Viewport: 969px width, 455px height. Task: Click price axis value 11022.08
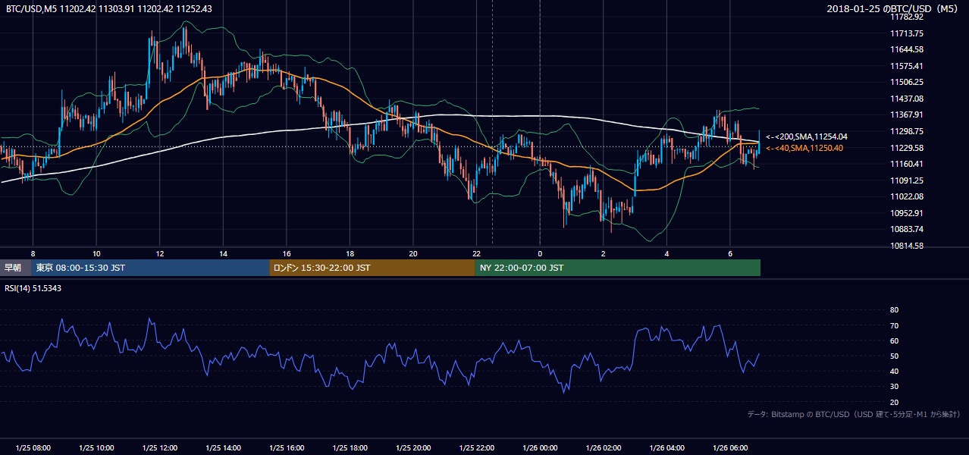point(907,196)
